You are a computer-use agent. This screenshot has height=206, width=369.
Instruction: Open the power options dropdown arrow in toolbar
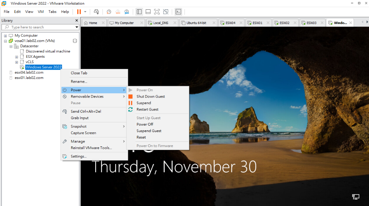tap(85, 12)
